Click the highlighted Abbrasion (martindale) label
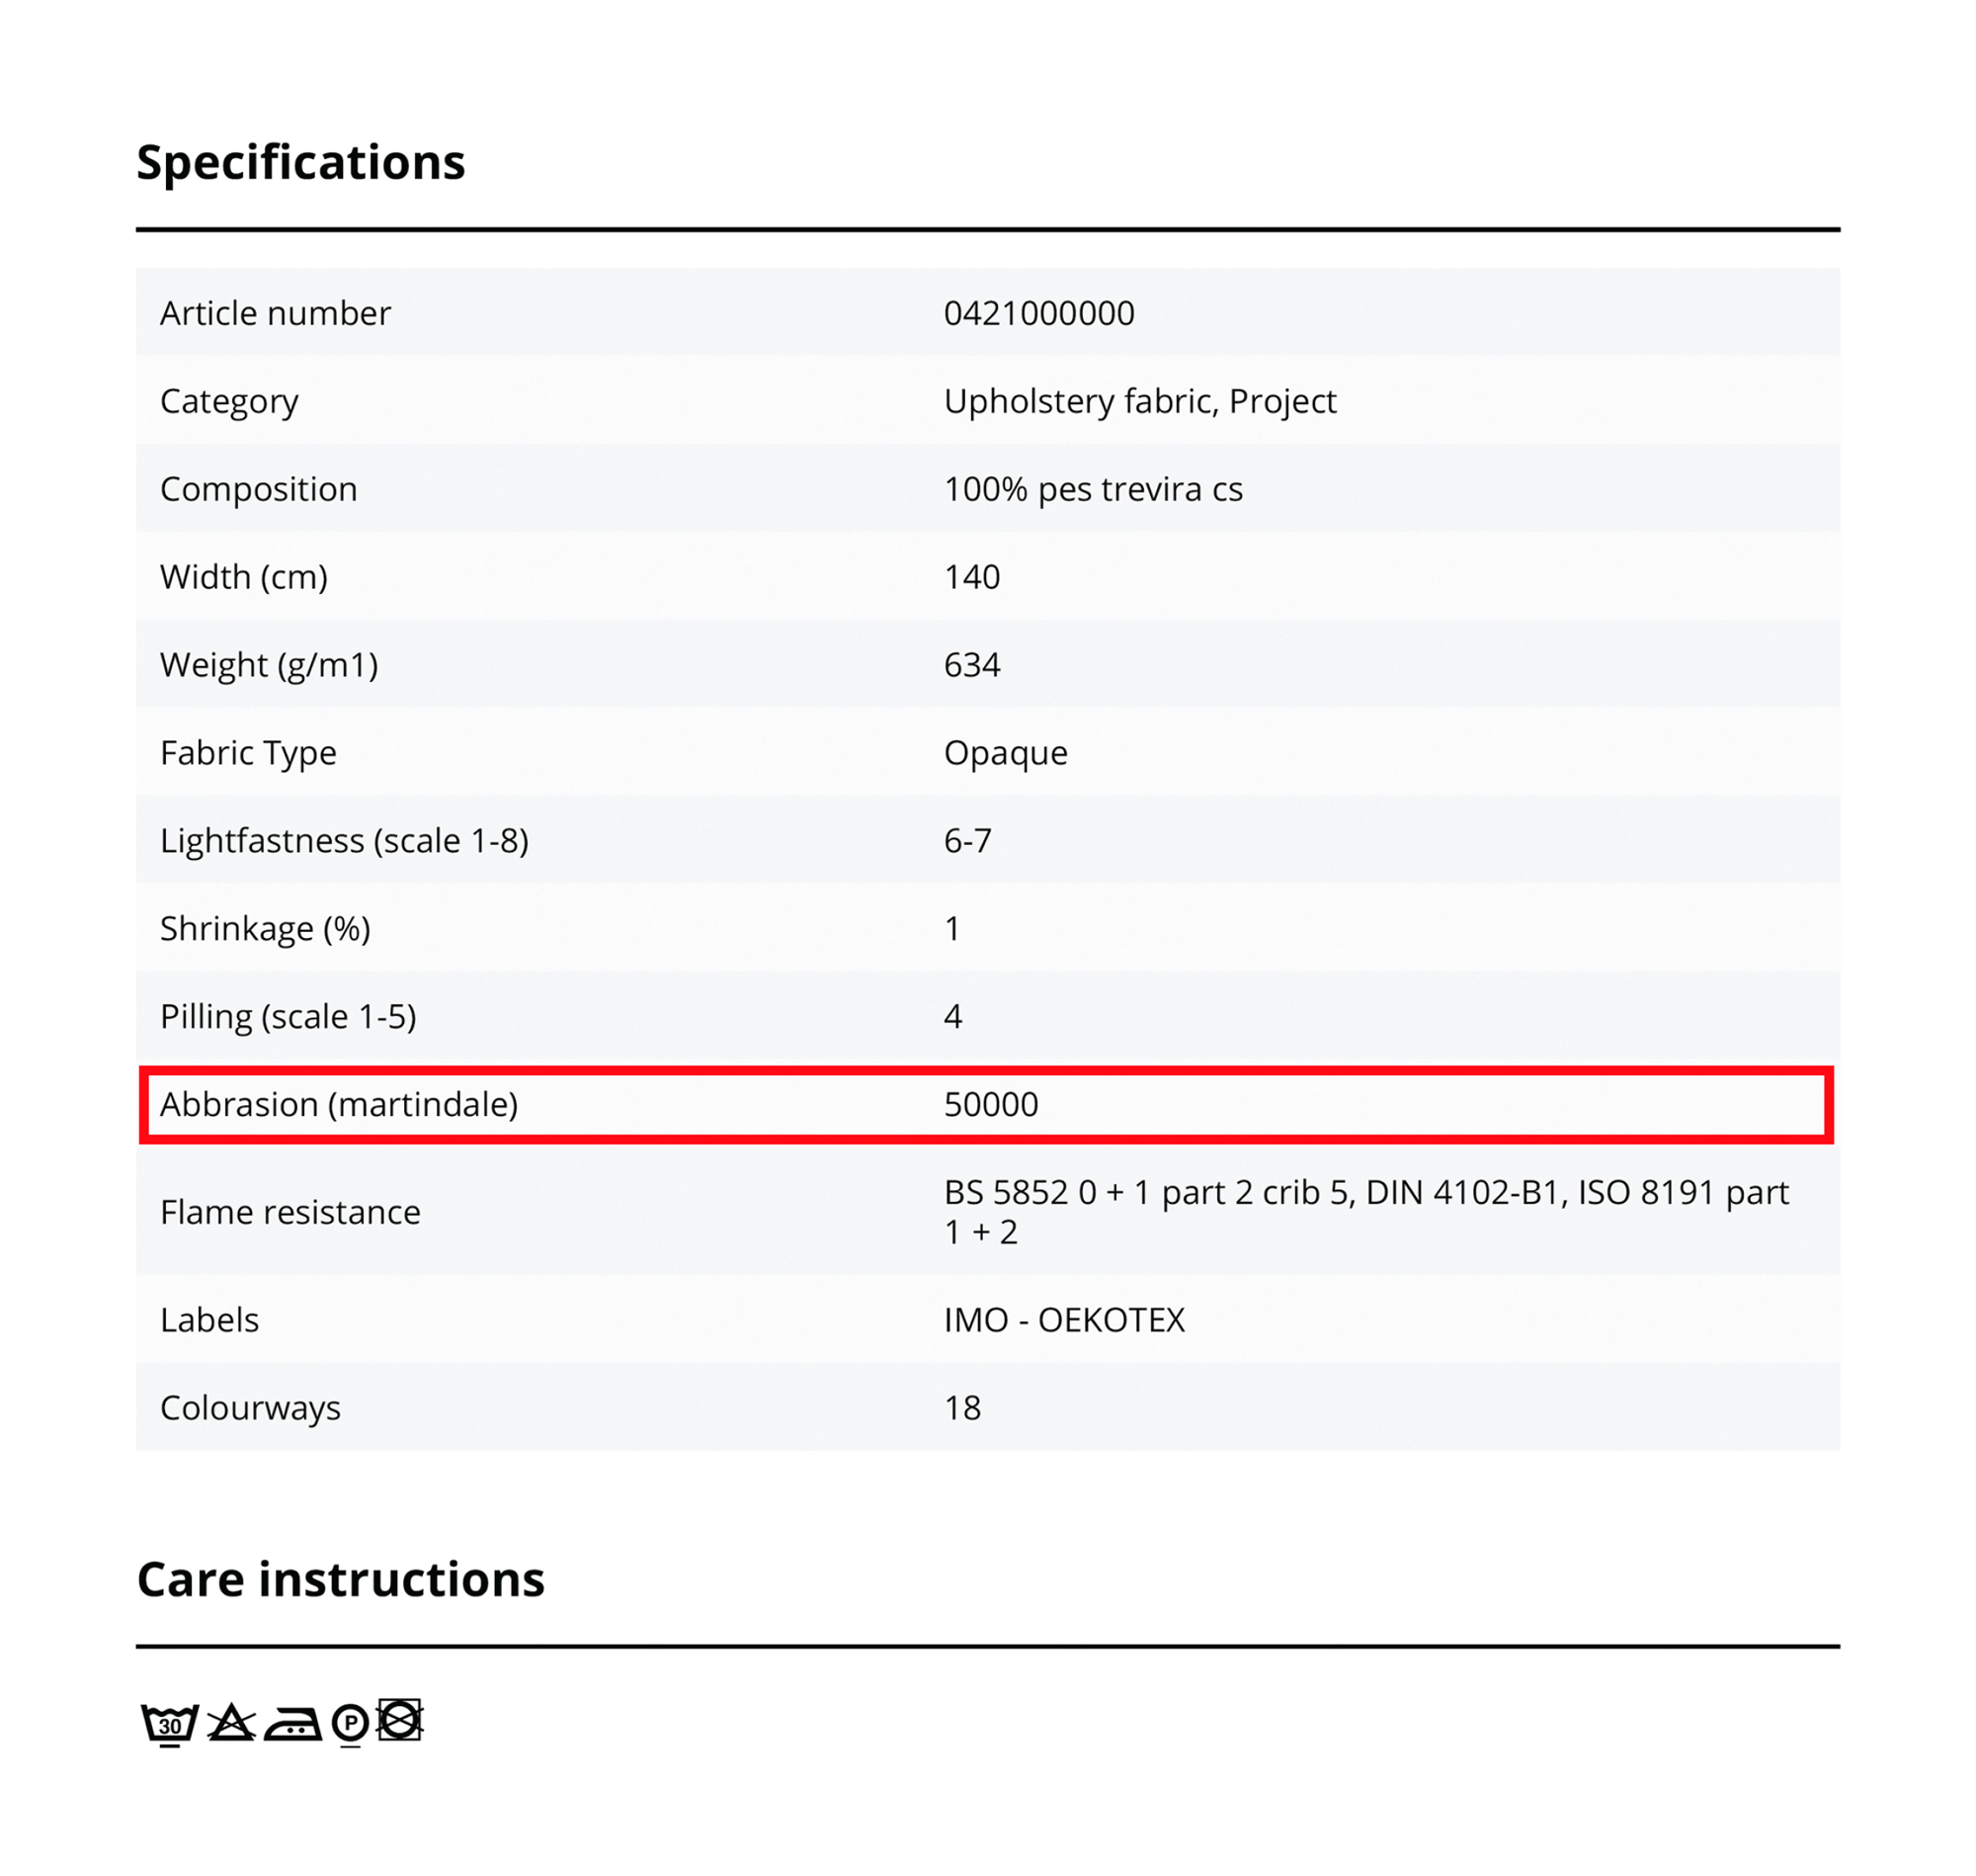 (x=339, y=1104)
